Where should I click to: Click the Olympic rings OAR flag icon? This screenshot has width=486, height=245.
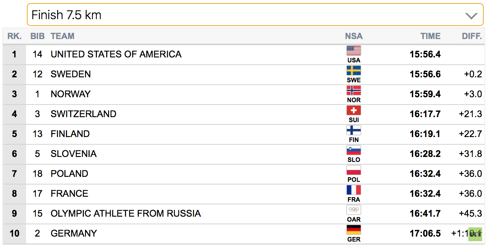click(354, 210)
